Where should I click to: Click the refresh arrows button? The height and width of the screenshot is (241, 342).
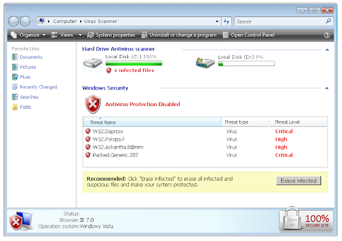pyautogui.click(x=227, y=21)
